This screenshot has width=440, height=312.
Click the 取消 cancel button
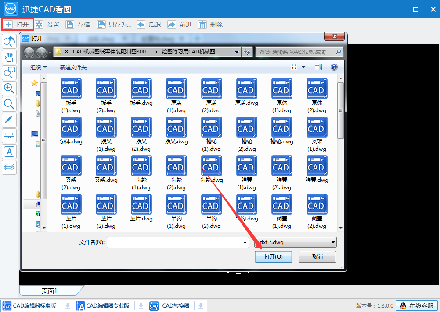tap(317, 256)
